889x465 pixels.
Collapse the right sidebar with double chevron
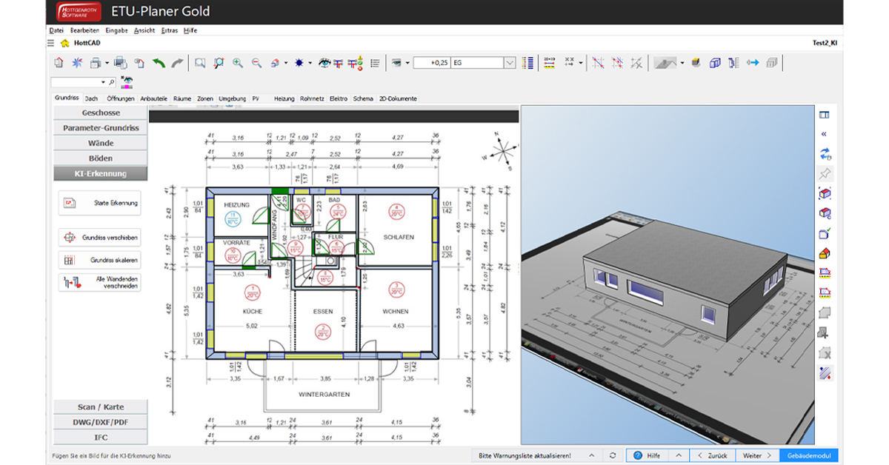pyautogui.click(x=825, y=134)
